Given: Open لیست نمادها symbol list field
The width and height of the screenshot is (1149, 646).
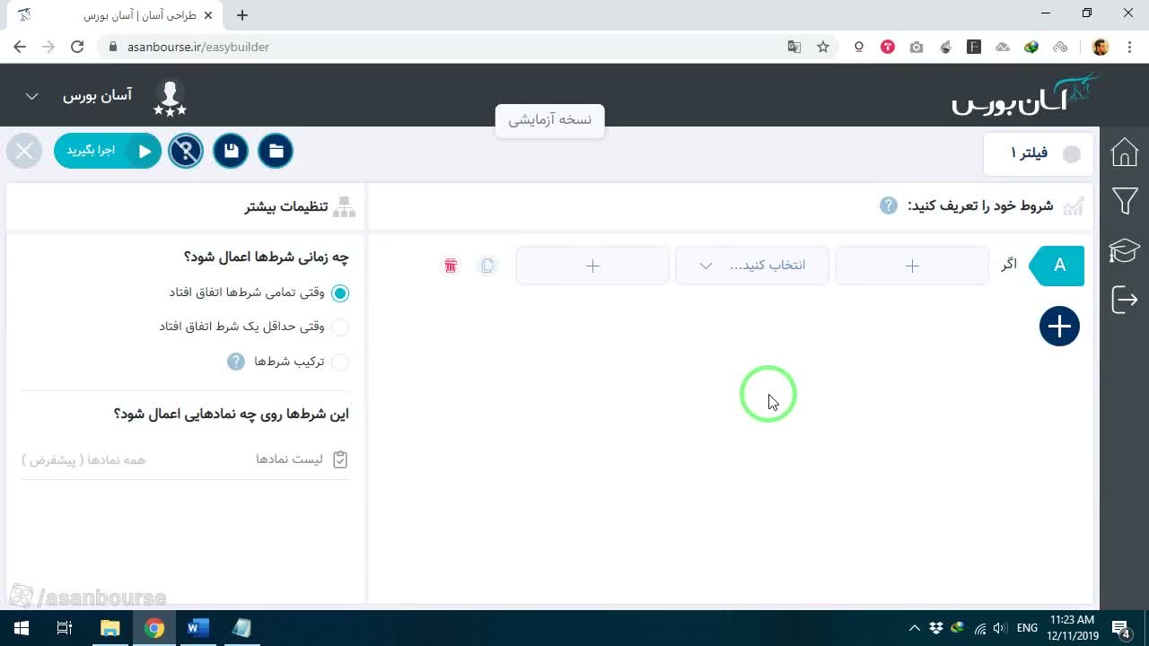Looking at the screenshot, I should (x=186, y=459).
